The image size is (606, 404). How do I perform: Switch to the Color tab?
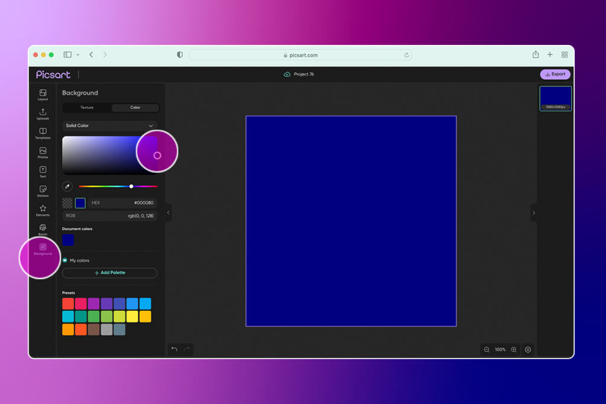(x=135, y=108)
